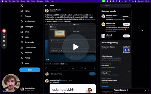Open Hugging Face avatar in Relevant people

point(103,24)
